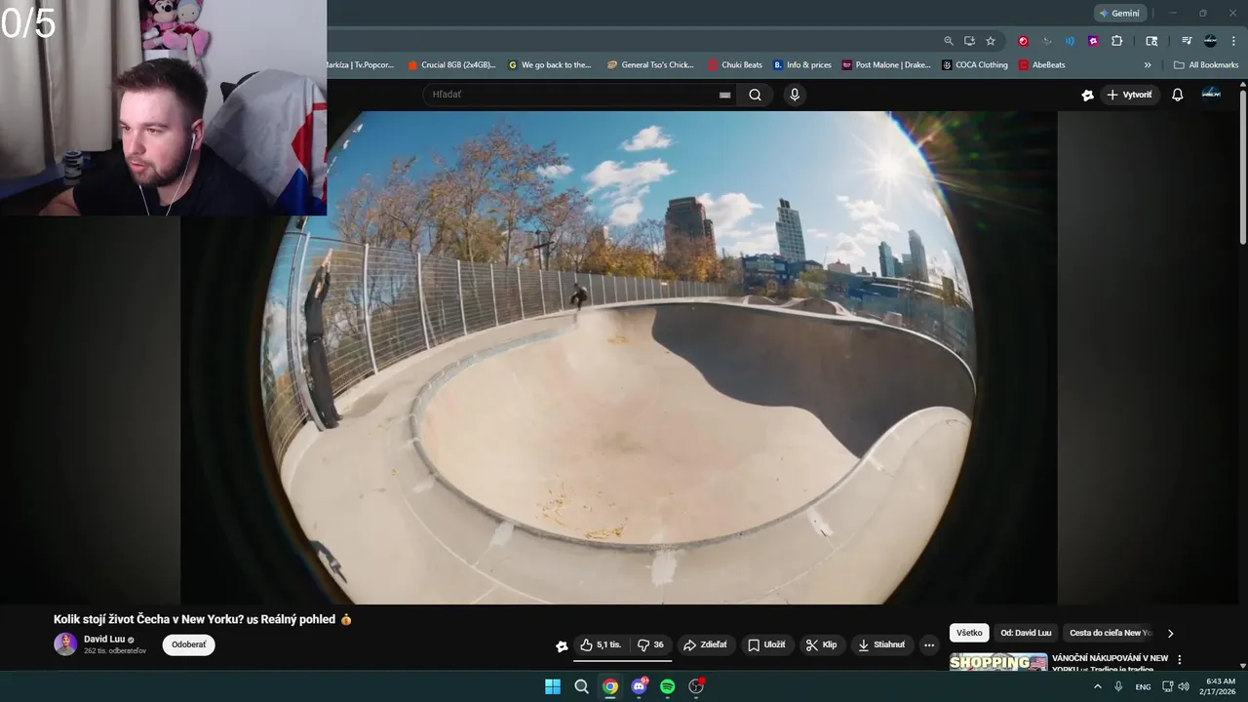Open the COCA Clothing bookmark
This screenshot has width=1248, height=702.
click(x=975, y=65)
